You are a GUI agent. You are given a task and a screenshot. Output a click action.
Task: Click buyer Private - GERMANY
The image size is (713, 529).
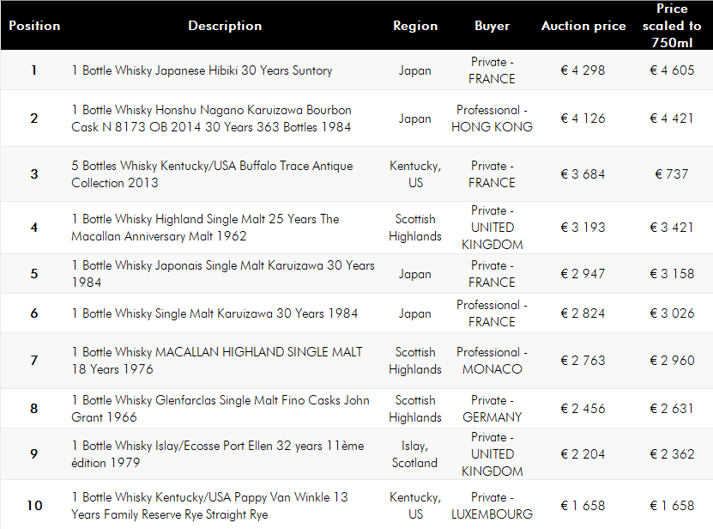click(492, 409)
